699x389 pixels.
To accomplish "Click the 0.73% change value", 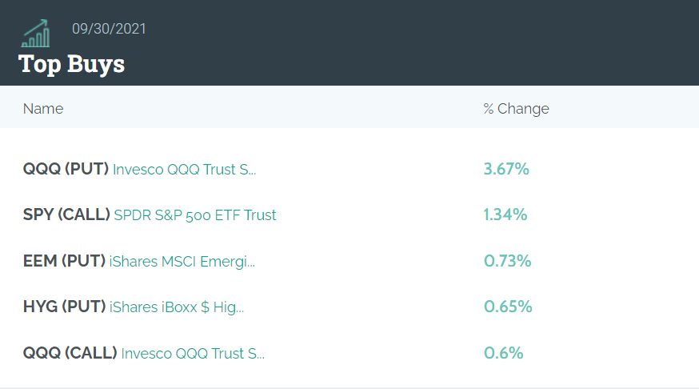I will tap(507, 261).
